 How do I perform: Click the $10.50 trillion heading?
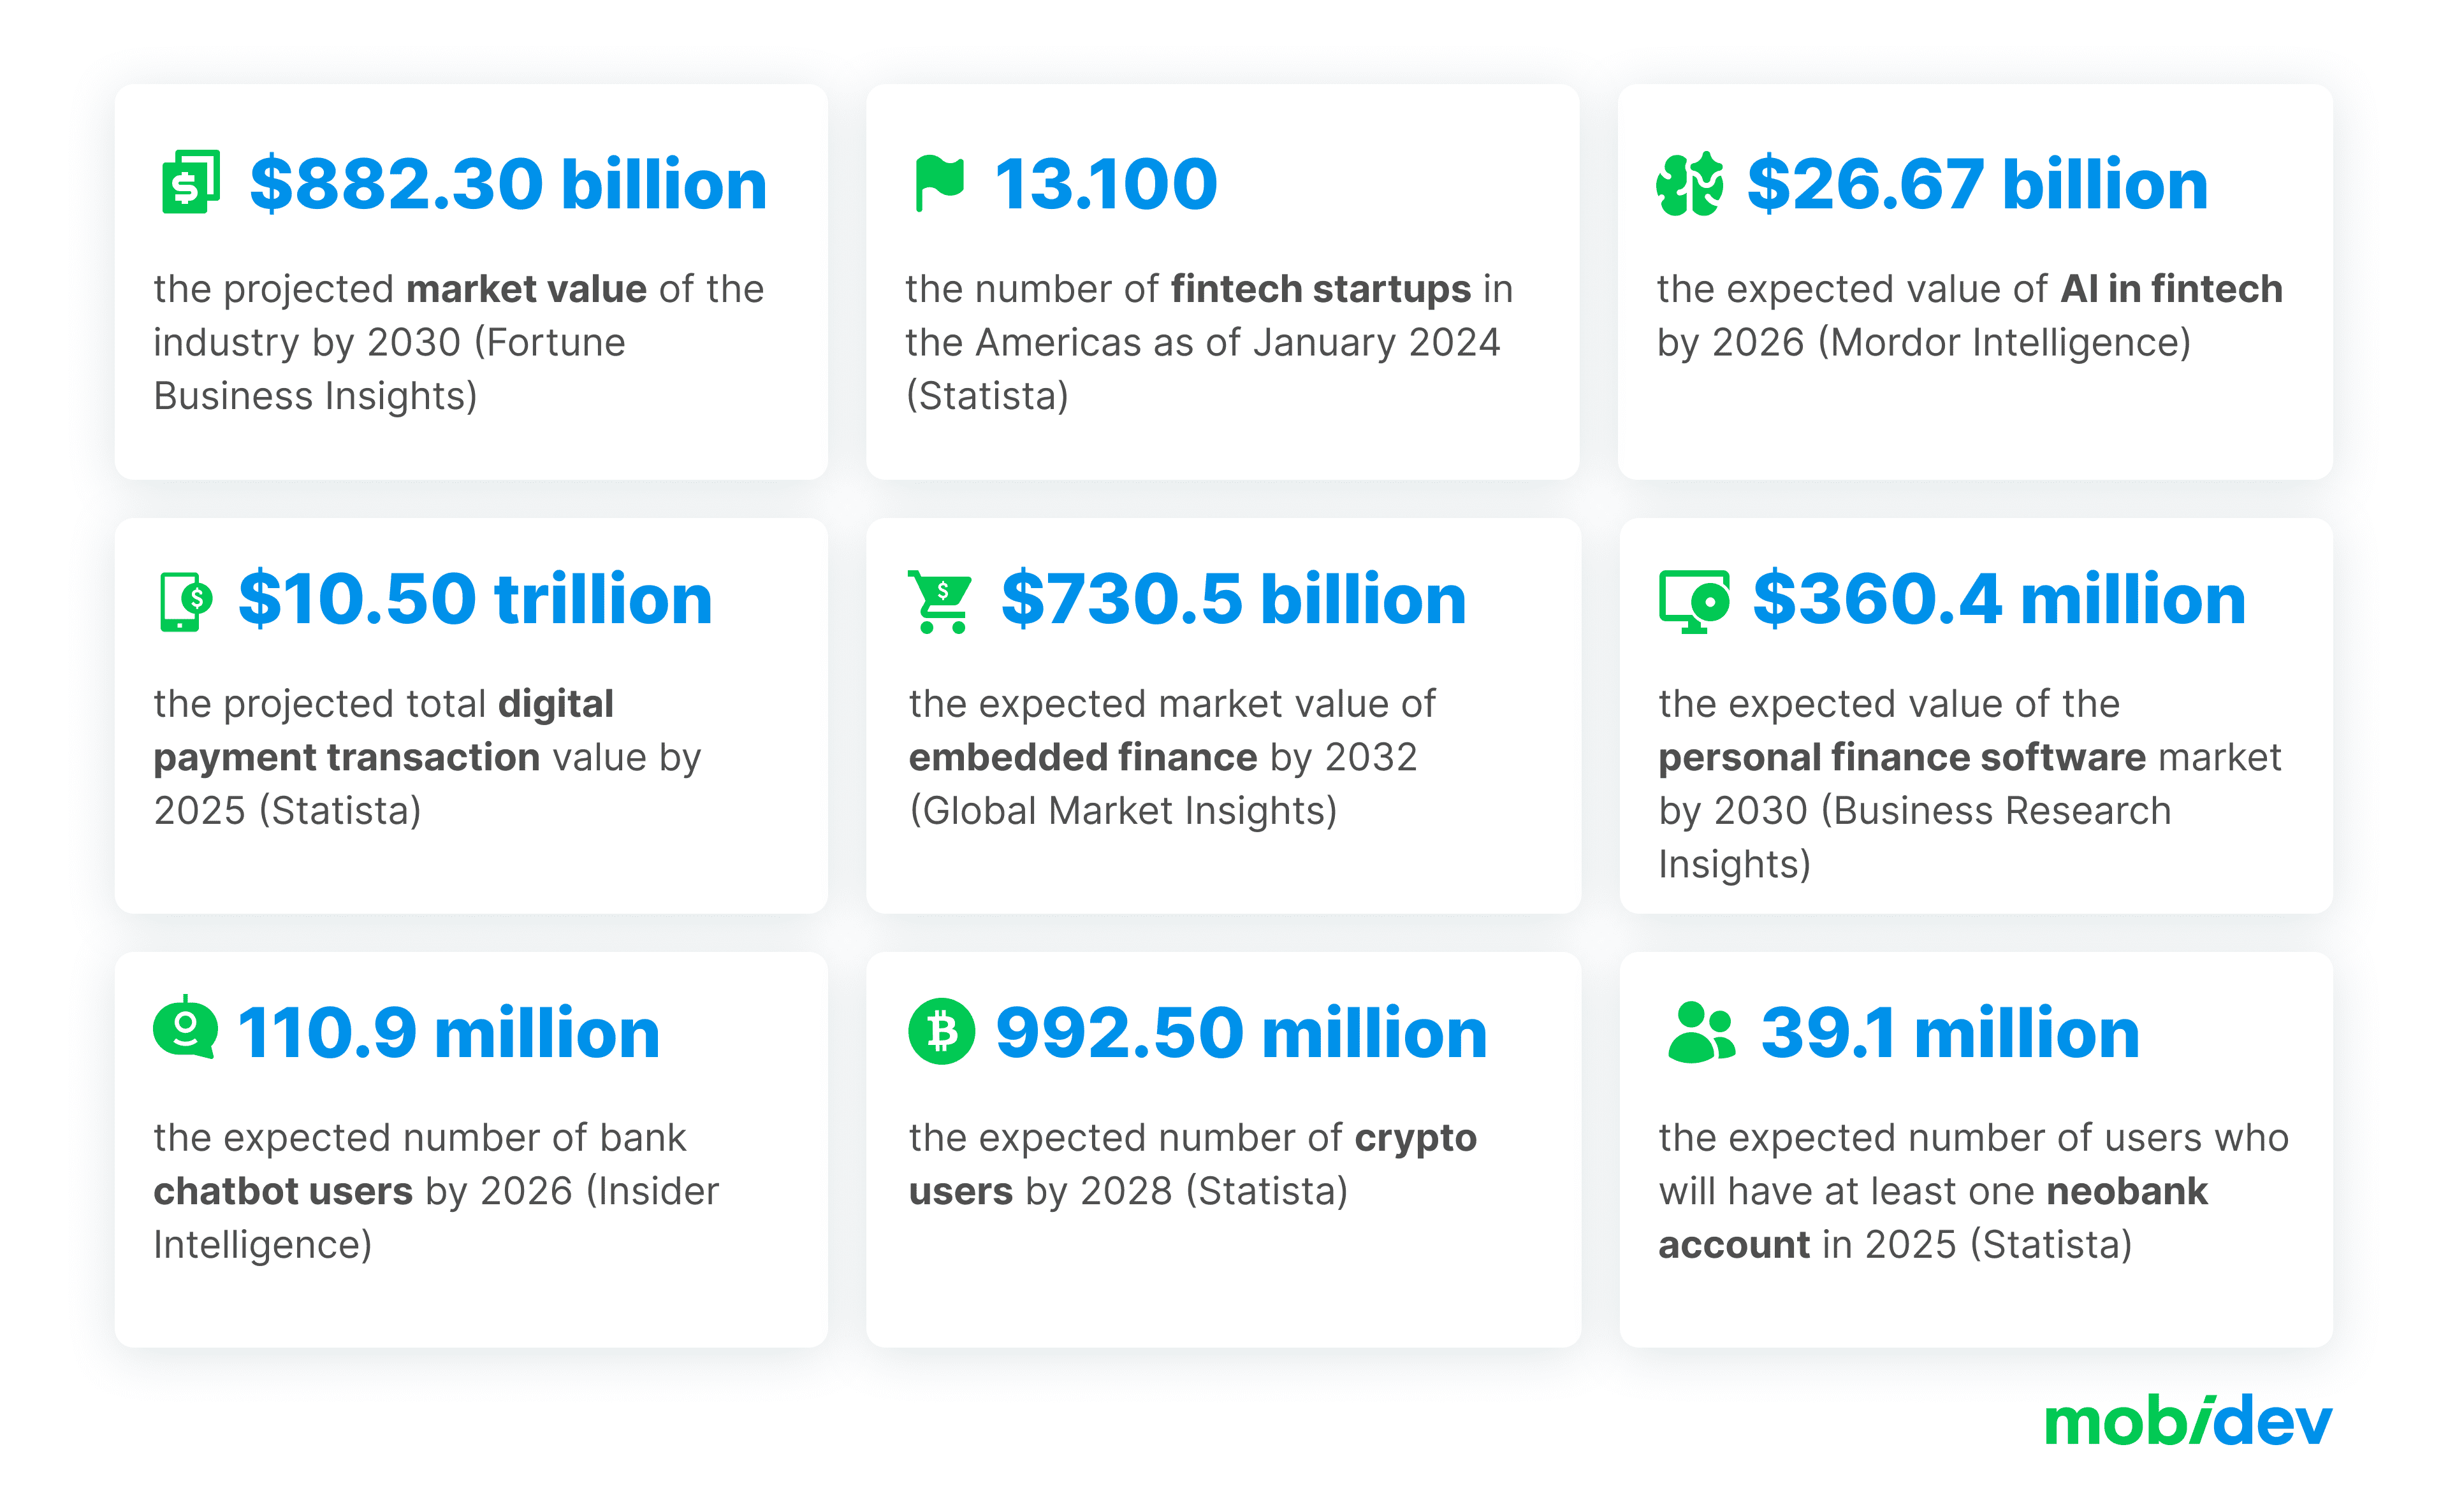point(475,599)
